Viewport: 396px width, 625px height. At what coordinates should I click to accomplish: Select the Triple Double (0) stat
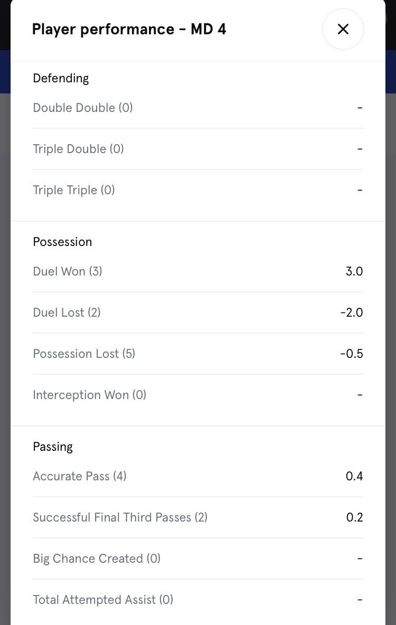pyautogui.click(x=78, y=149)
